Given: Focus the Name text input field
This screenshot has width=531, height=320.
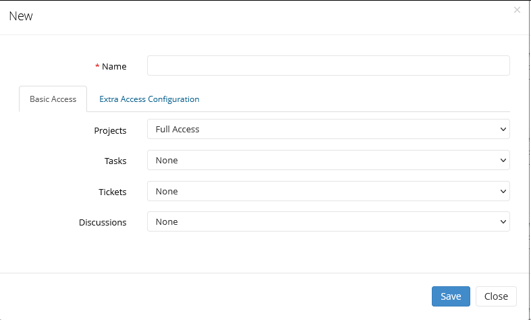Looking at the screenshot, I should [x=328, y=66].
